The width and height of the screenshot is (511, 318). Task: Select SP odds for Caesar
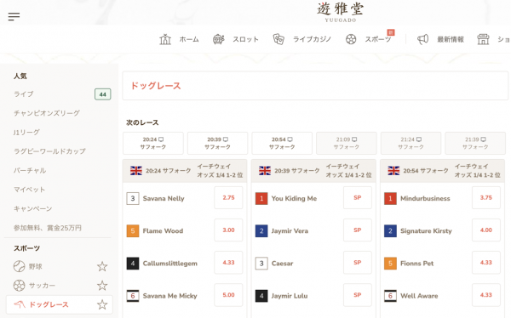[358, 263]
